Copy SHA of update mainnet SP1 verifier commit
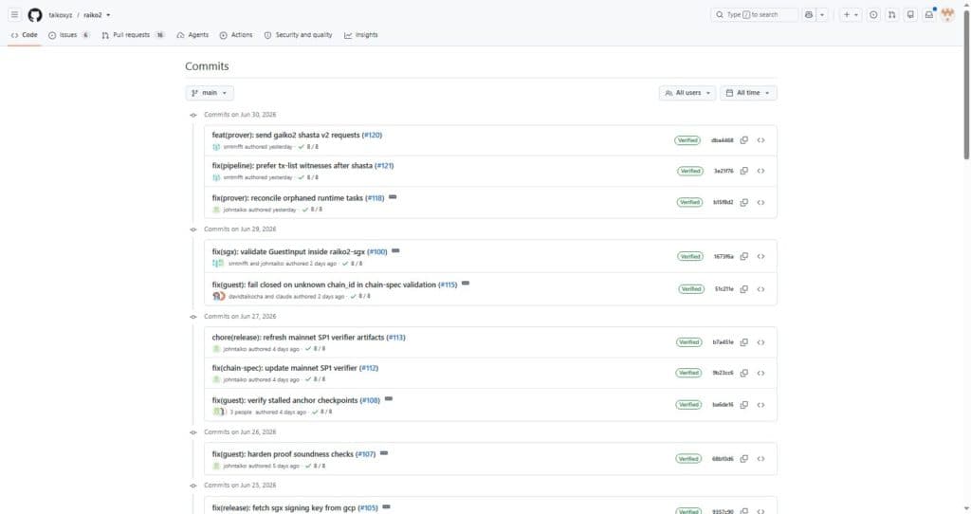This screenshot has height=514, width=971. click(x=743, y=373)
